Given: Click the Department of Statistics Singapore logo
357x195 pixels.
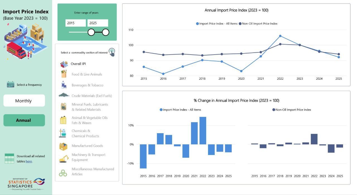Looking at the screenshot, I should pos(26,184).
